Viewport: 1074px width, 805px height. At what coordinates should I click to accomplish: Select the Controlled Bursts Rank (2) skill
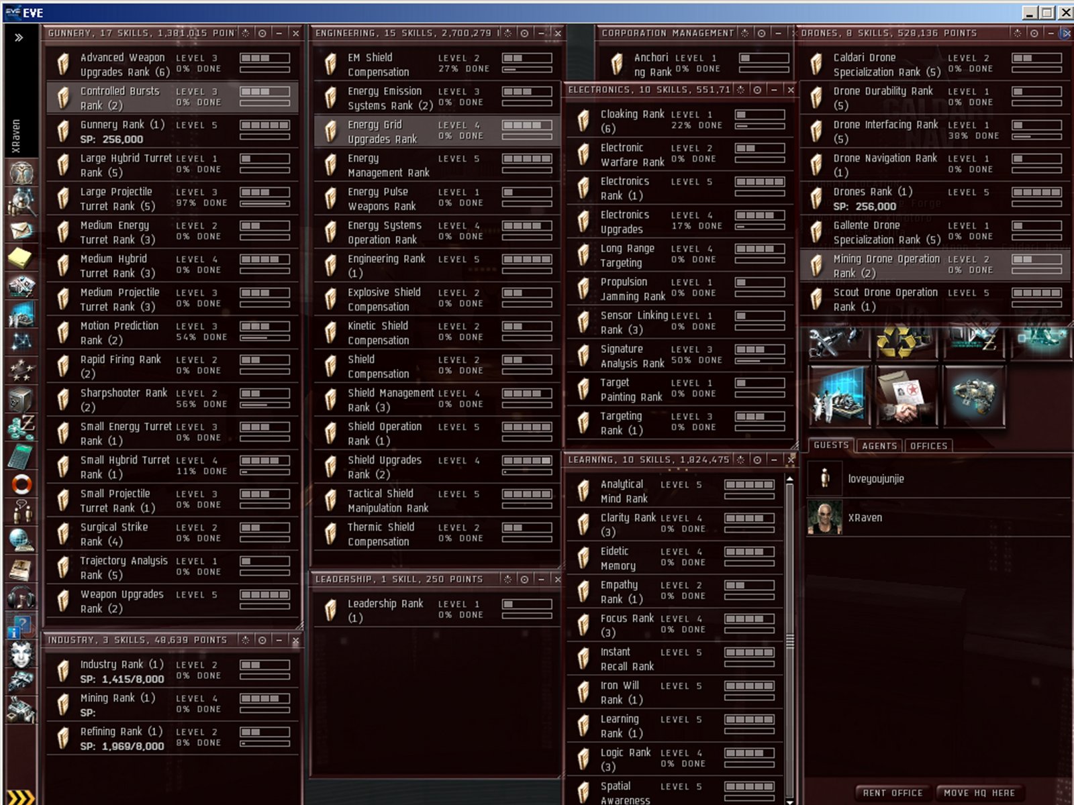coord(173,98)
